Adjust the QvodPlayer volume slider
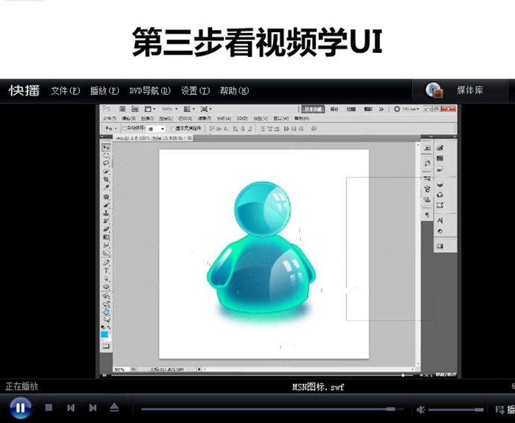515x423 pixels. click(x=455, y=410)
